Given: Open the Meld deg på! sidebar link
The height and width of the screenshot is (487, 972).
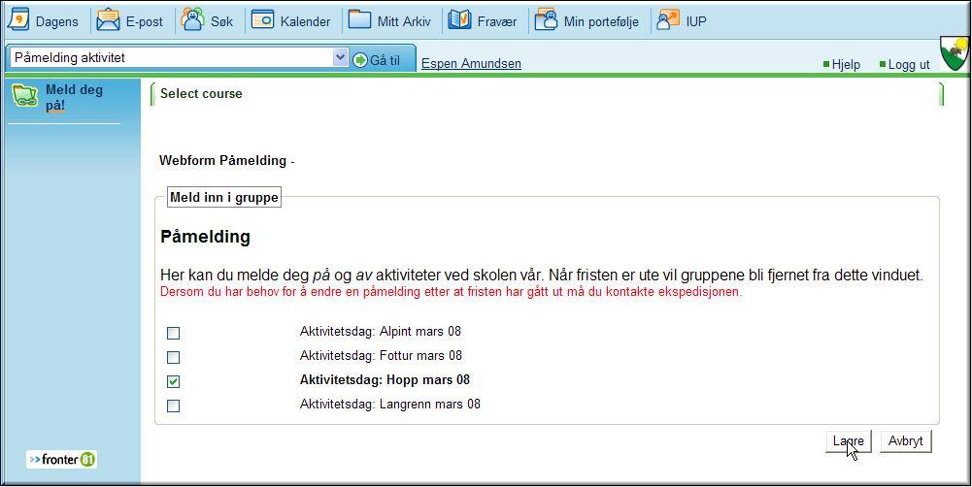Looking at the screenshot, I should coord(74,97).
